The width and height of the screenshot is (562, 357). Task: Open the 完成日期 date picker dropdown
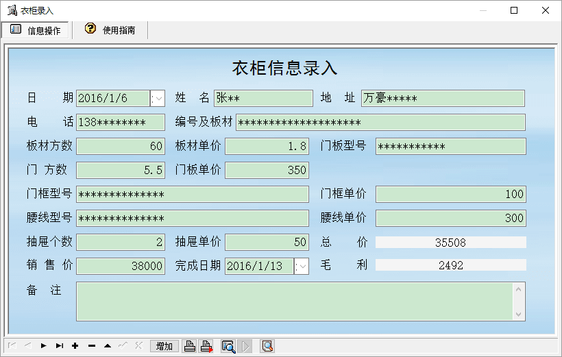point(302,267)
